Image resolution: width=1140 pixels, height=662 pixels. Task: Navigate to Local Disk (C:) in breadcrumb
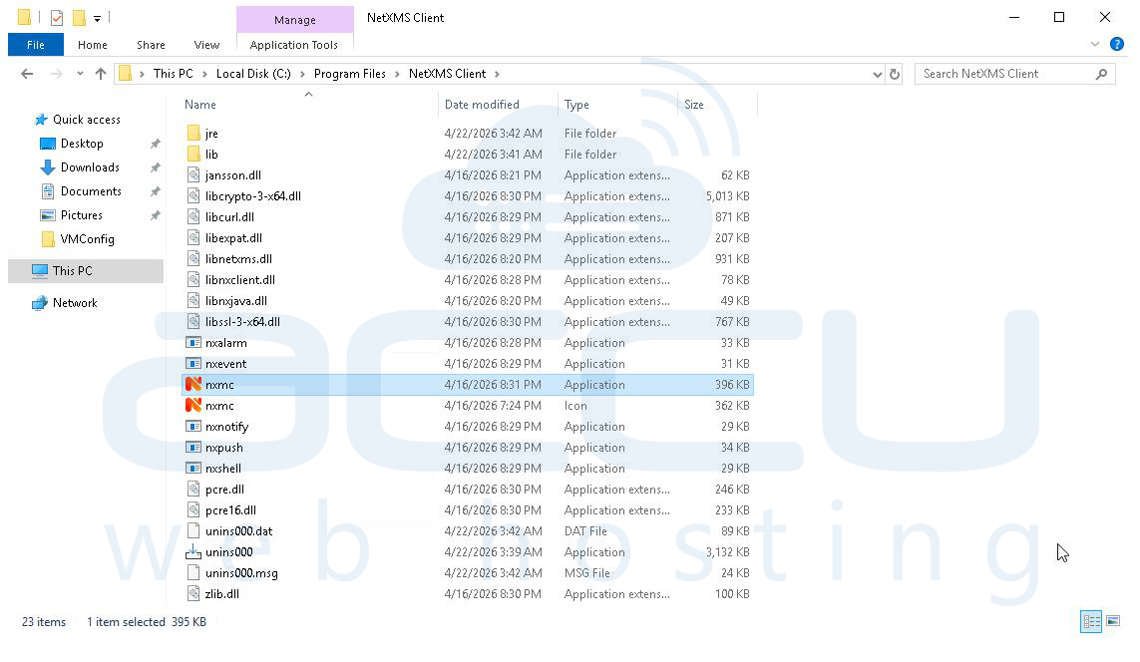click(253, 74)
